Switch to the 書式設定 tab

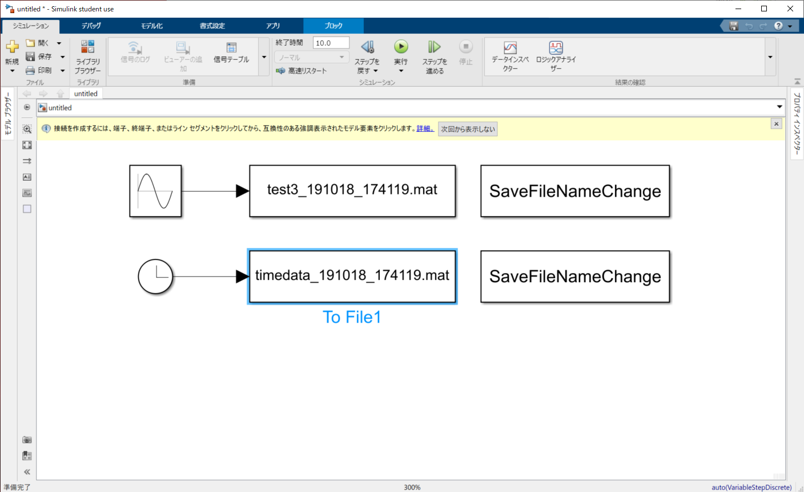(212, 26)
